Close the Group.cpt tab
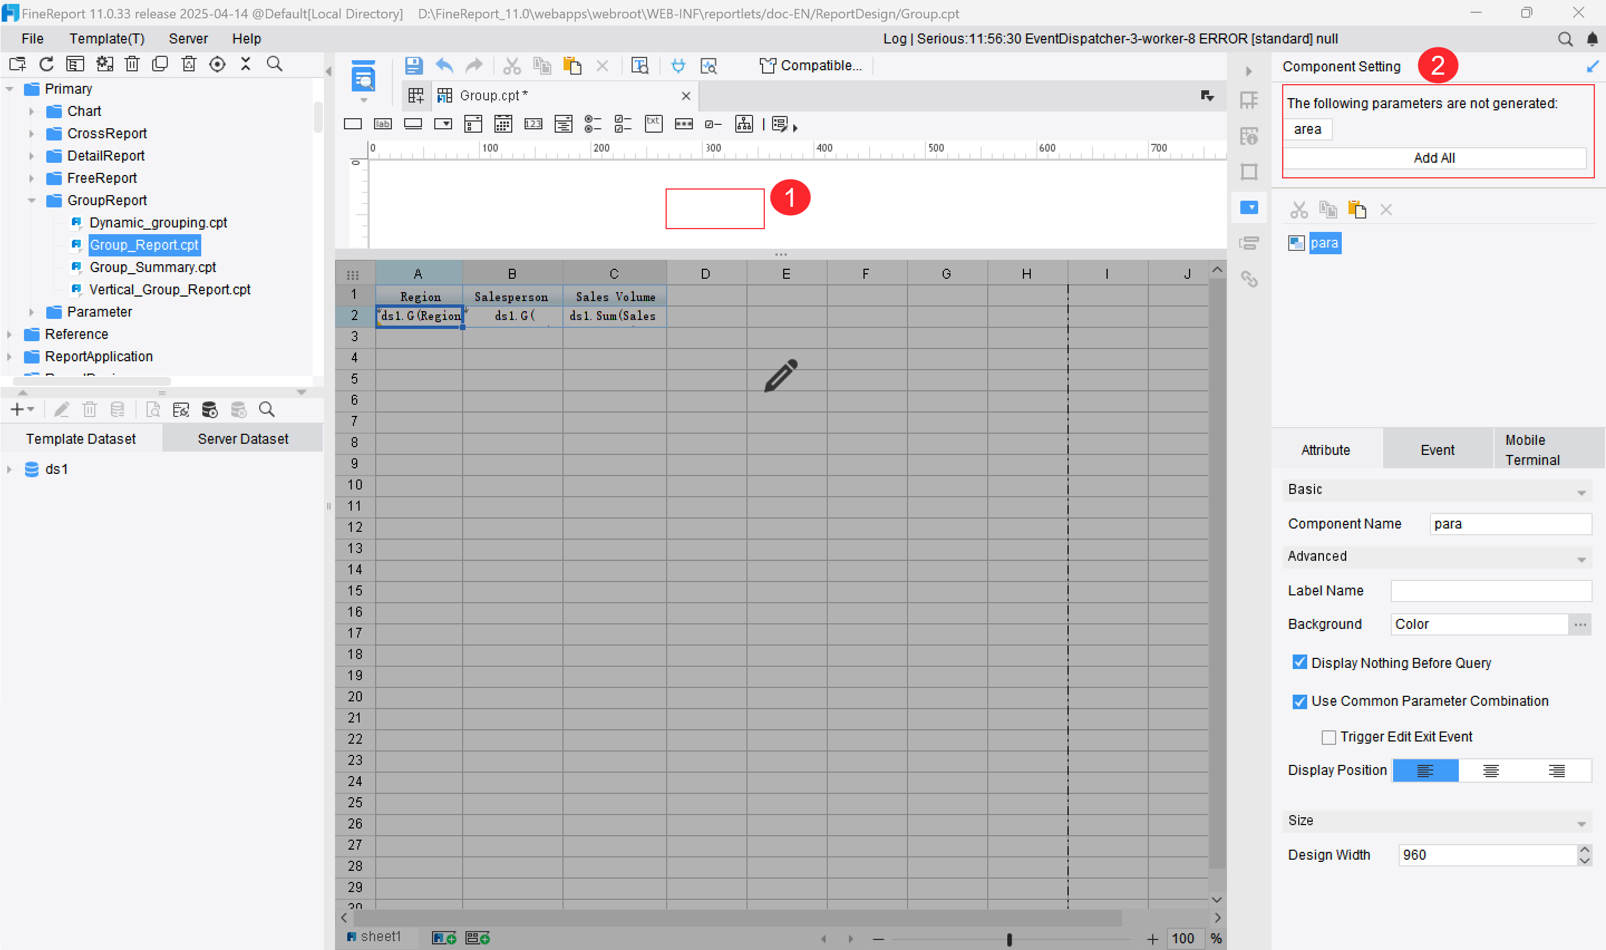Image resolution: width=1606 pixels, height=950 pixels. tap(686, 96)
